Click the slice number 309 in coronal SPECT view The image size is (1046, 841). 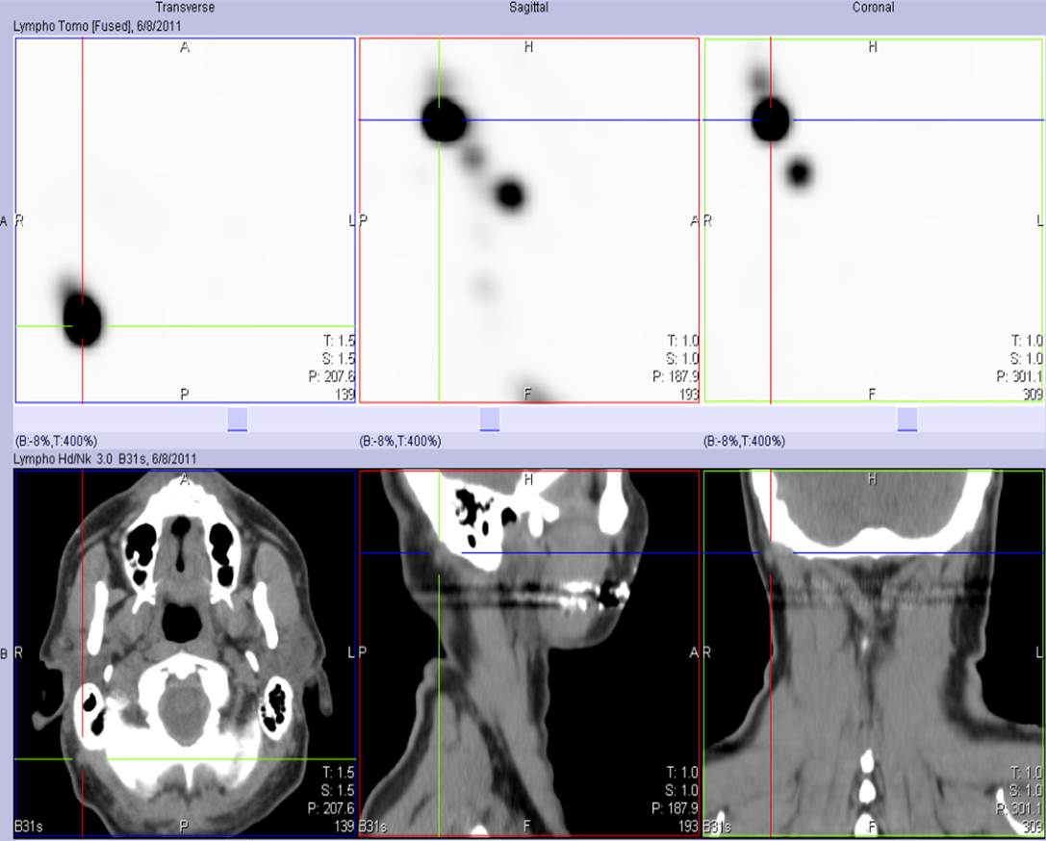tap(1033, 395)
